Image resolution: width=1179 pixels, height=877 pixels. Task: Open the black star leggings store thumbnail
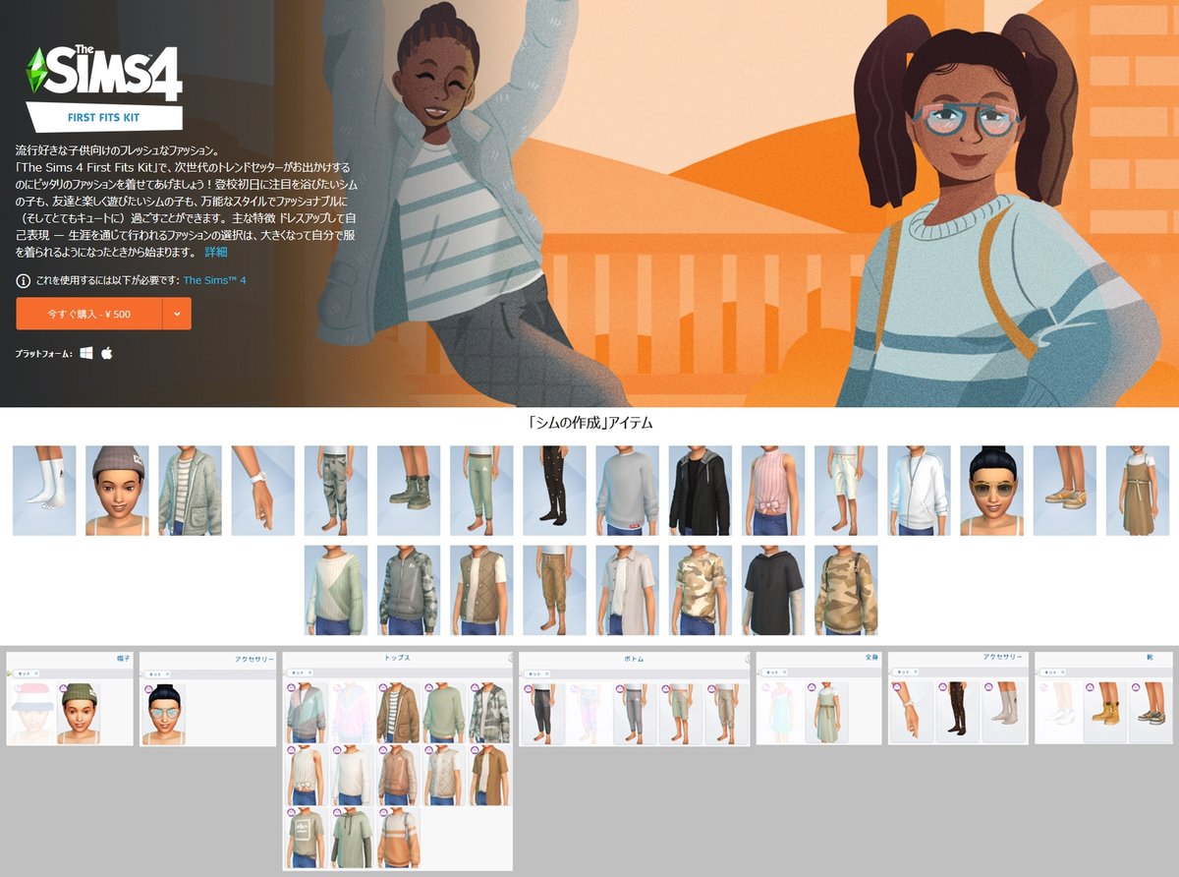click(x=554, y=491)
